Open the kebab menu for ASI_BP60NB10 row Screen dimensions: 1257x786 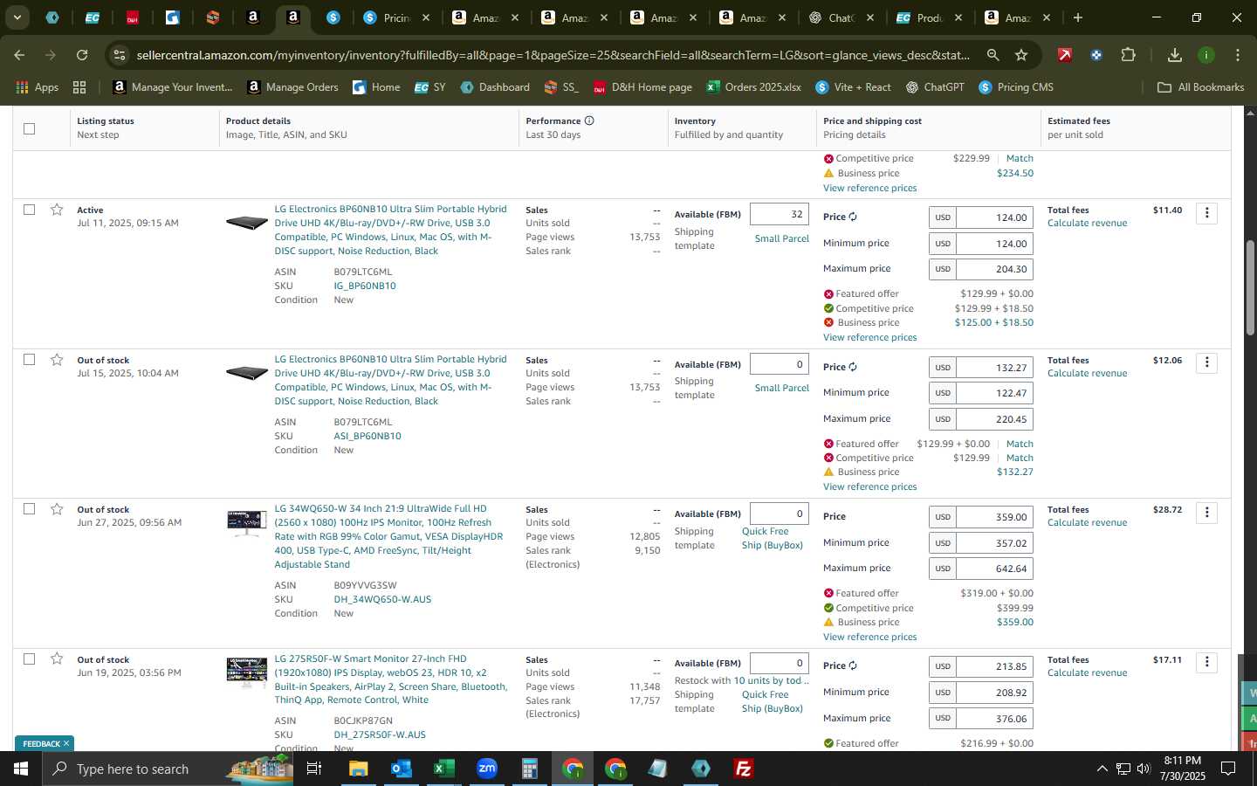click(1206, 362)
